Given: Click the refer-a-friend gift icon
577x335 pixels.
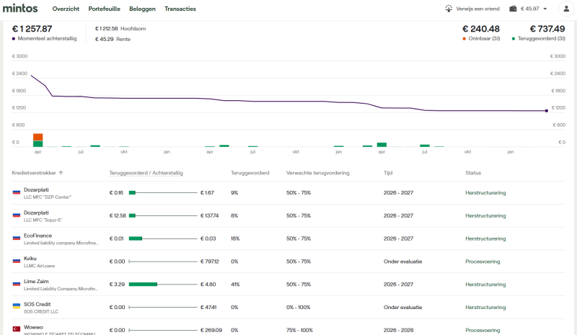Looking at the screenshot, I should pyautogui.click(x=449, y=9).
